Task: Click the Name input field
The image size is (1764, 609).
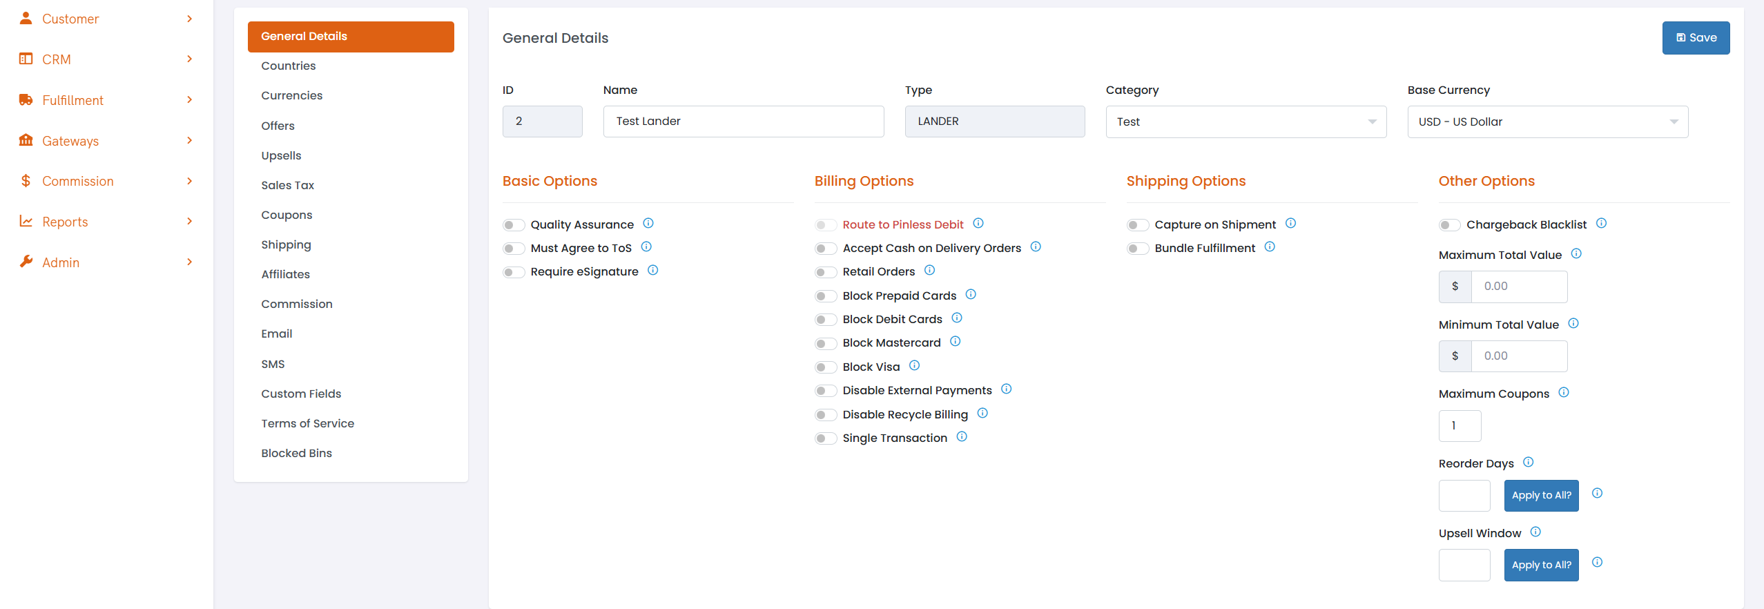Action: (743, 122)
